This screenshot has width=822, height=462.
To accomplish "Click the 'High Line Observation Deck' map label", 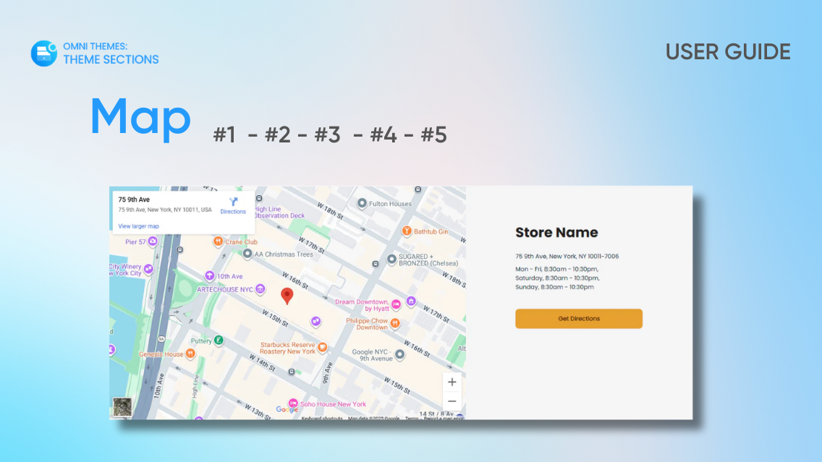I will (x=279, y=212).
